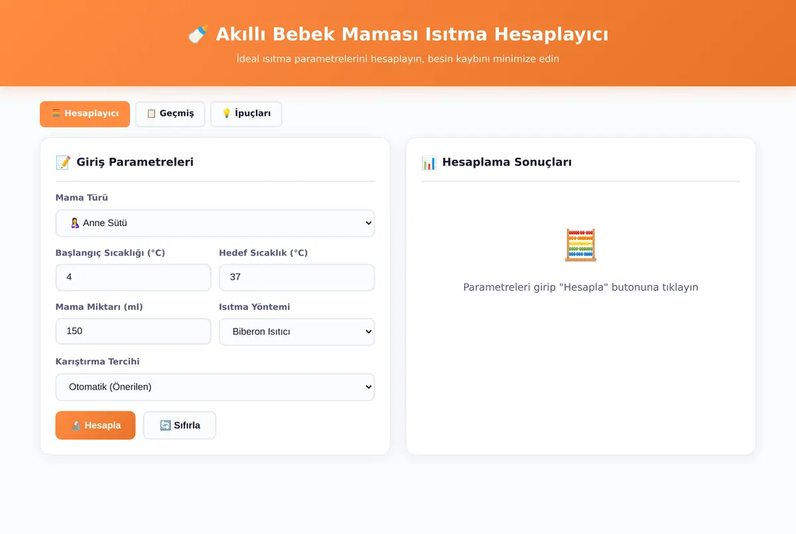Open the Mama Türü dropdown

(x=215, y=223)
